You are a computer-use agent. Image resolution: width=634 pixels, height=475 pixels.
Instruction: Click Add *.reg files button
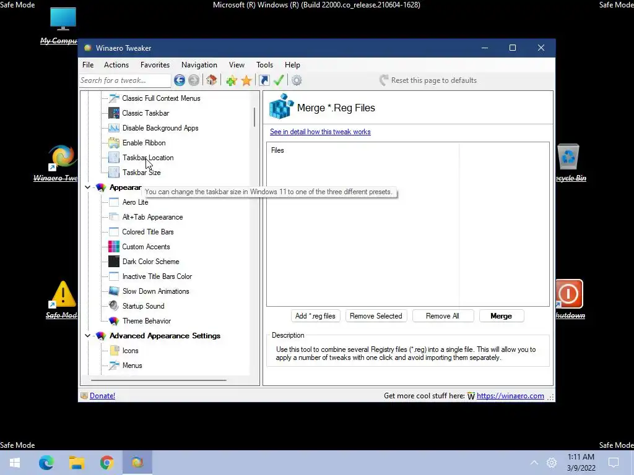pos(315,316)
